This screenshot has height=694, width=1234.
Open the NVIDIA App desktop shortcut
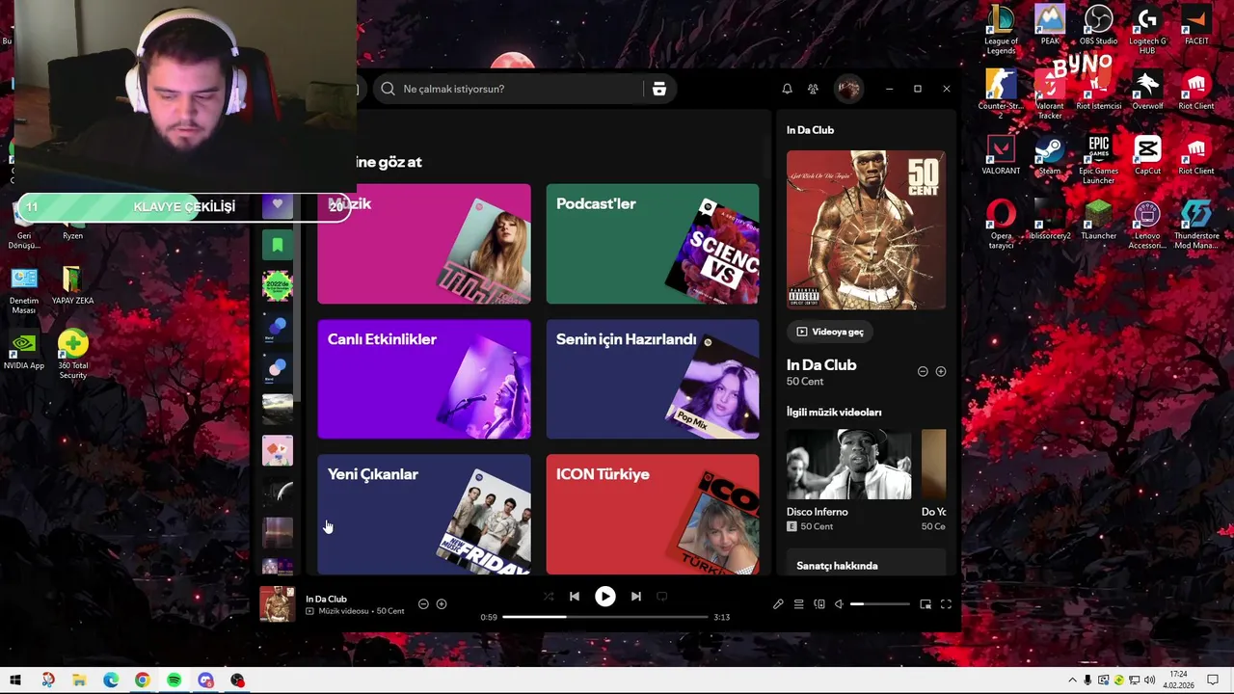click(x=24, y=350)
